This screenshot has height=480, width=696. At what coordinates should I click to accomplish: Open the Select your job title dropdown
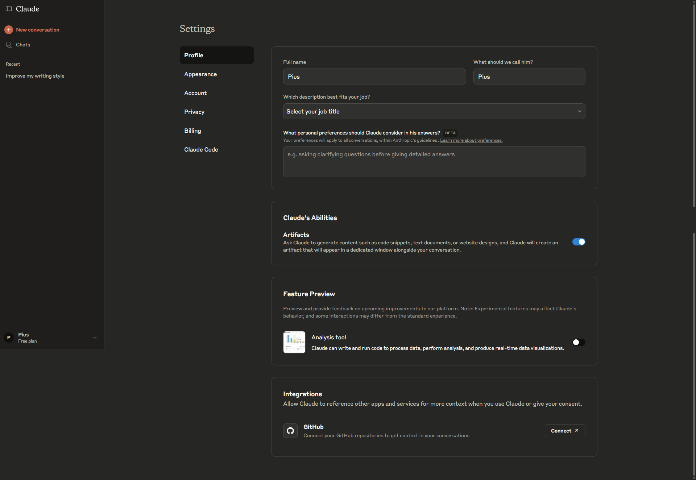tap(434, 111)
